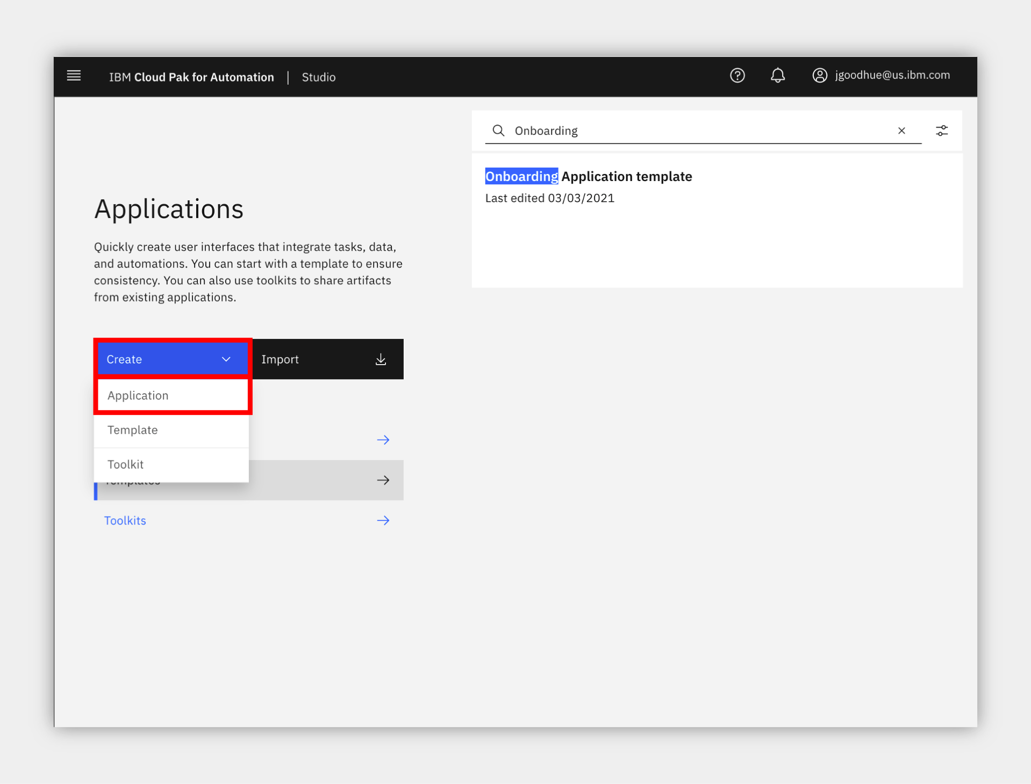Click the search magnifier icon

pos(498,130)
